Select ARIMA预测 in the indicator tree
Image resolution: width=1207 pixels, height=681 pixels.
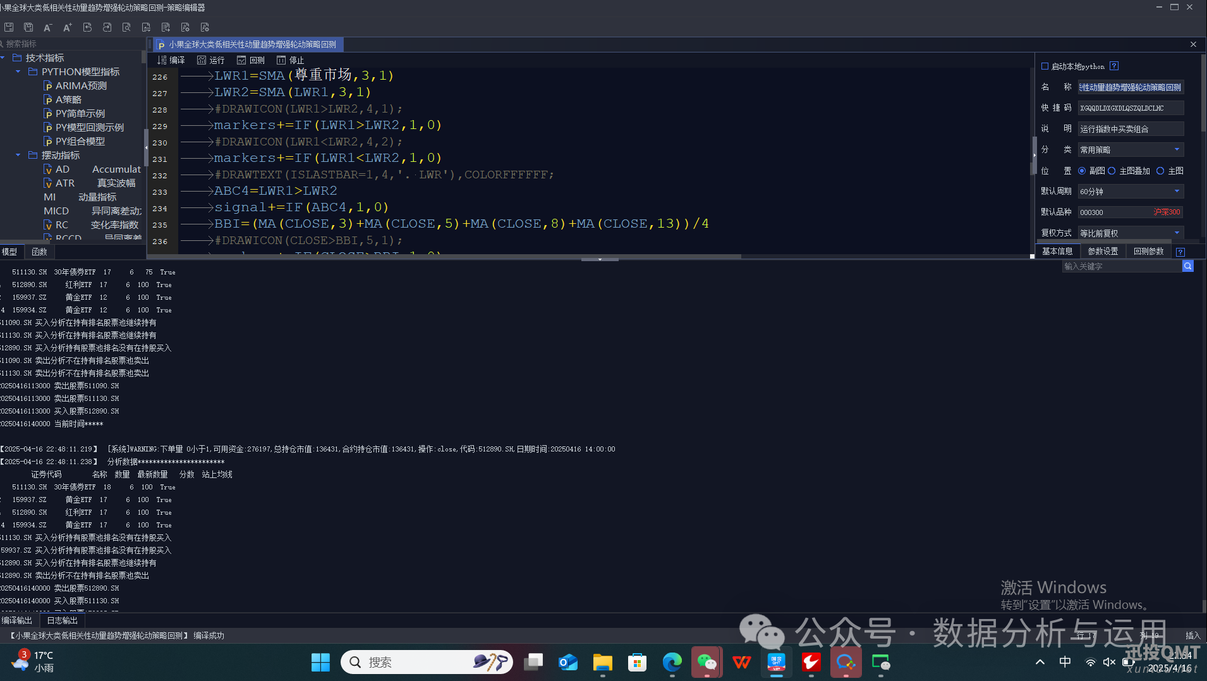click(81, 85)
